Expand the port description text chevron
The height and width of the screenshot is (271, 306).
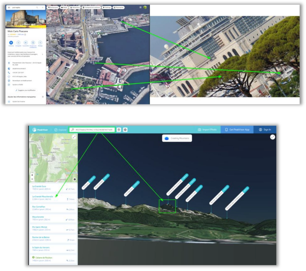pos(42,54)
